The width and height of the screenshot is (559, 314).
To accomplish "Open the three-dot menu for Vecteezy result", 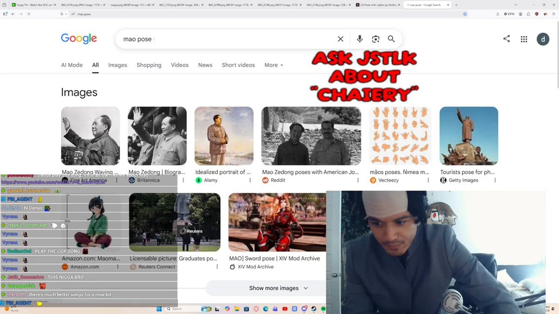I will pyautogui.click(x=427, y=180).
